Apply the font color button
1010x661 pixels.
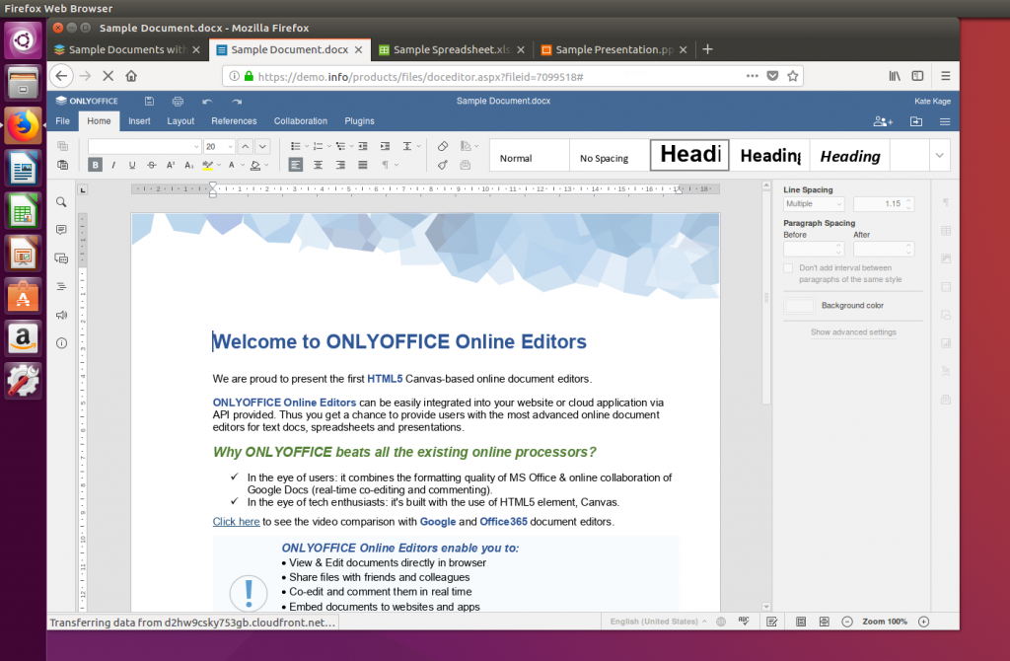click(231, 165)
